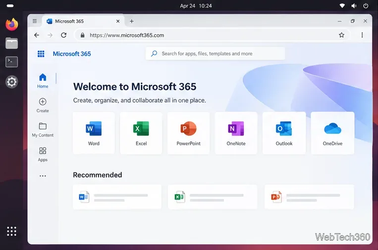Screen dimensions: 378x250
Task: Reload the Microsoft 365 page
Action: (x=63, y=35)
